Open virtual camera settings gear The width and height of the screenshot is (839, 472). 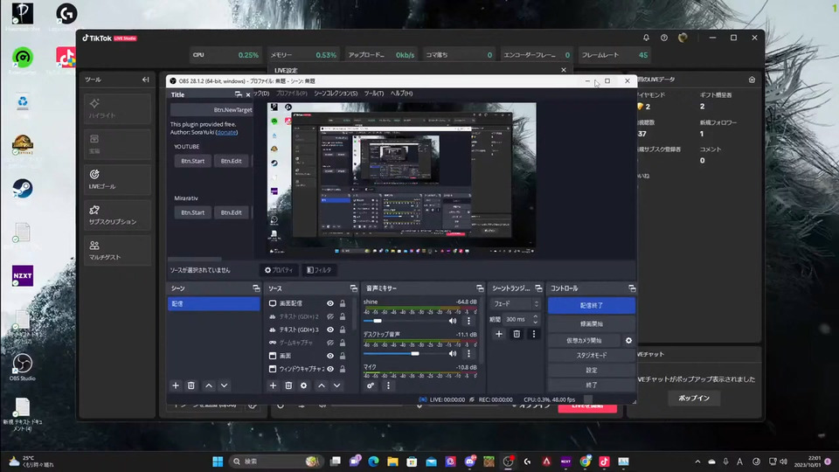[x=628, y=341]
